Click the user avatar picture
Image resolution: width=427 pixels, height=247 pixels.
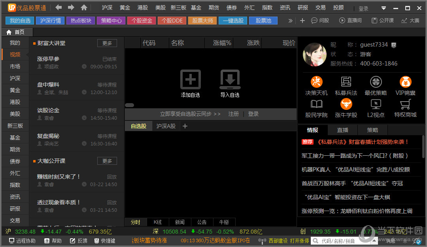point(315,55)
